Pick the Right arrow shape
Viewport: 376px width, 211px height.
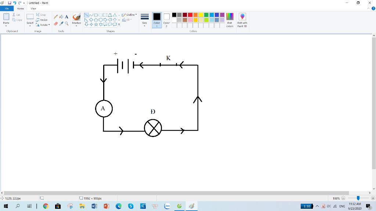[105, 20]
